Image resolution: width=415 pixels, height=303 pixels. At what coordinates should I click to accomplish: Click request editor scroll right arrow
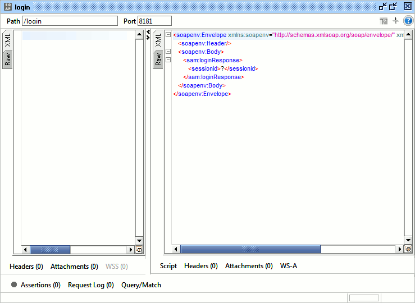click(130, 249)
